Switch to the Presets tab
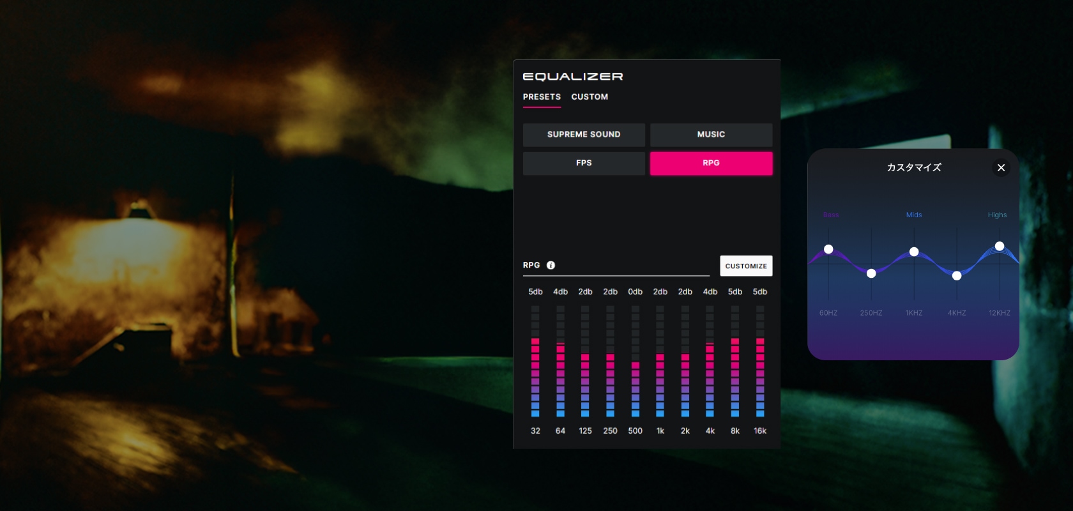This screenshot has width=1073, height=511. point(542,97)
